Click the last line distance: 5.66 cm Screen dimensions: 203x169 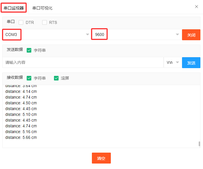tap(21, 137)
